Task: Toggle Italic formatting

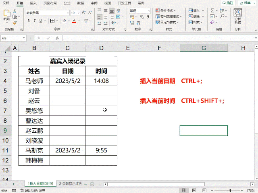Action: coord(35,21)
